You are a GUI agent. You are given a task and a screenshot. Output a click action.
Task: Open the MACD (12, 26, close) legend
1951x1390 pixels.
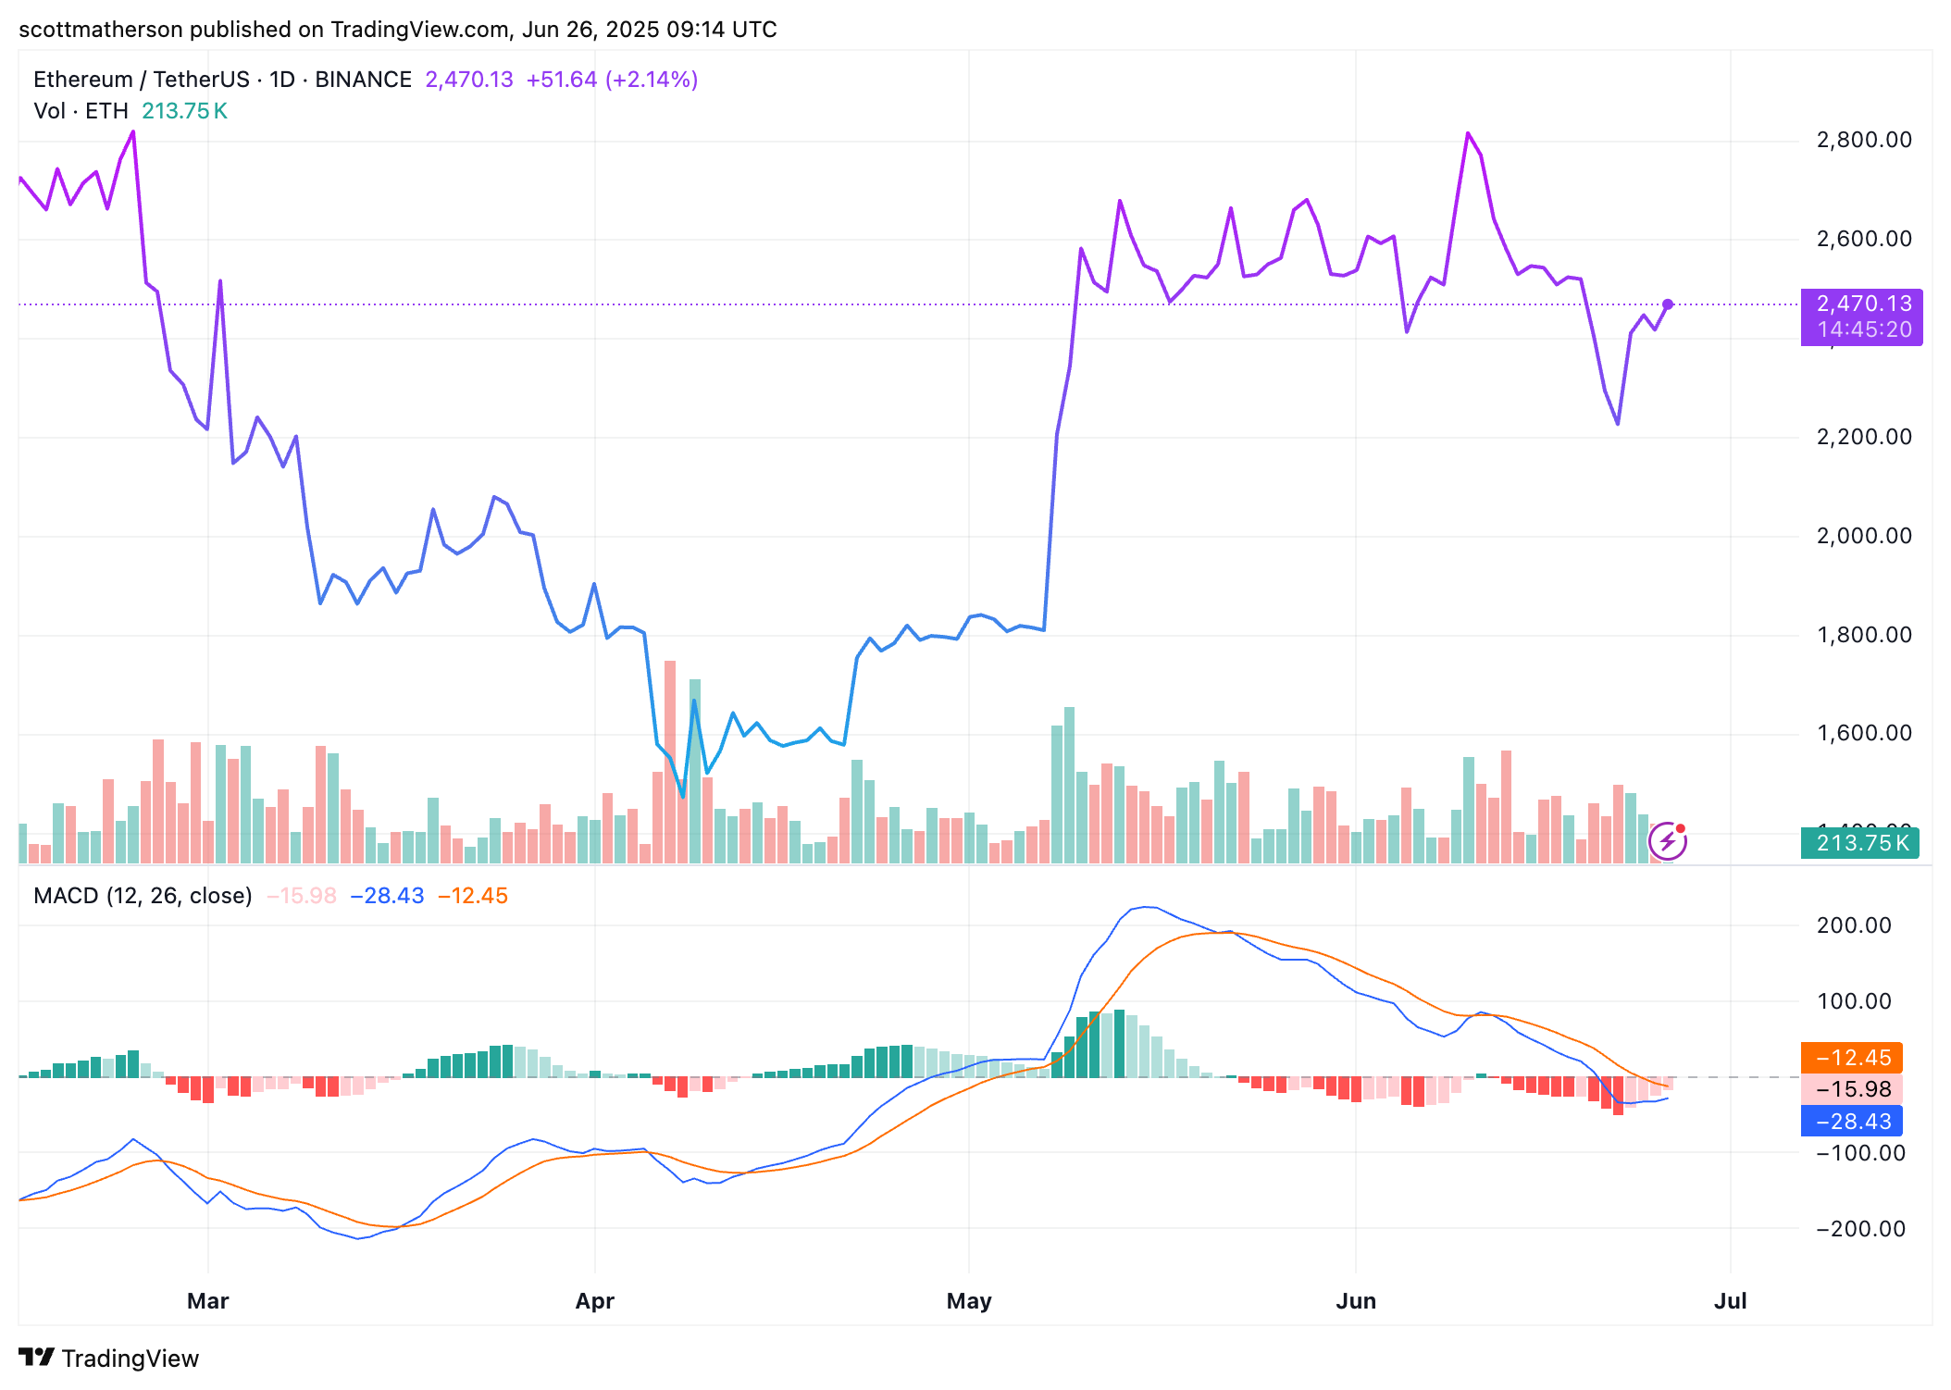tap(143, 896)
